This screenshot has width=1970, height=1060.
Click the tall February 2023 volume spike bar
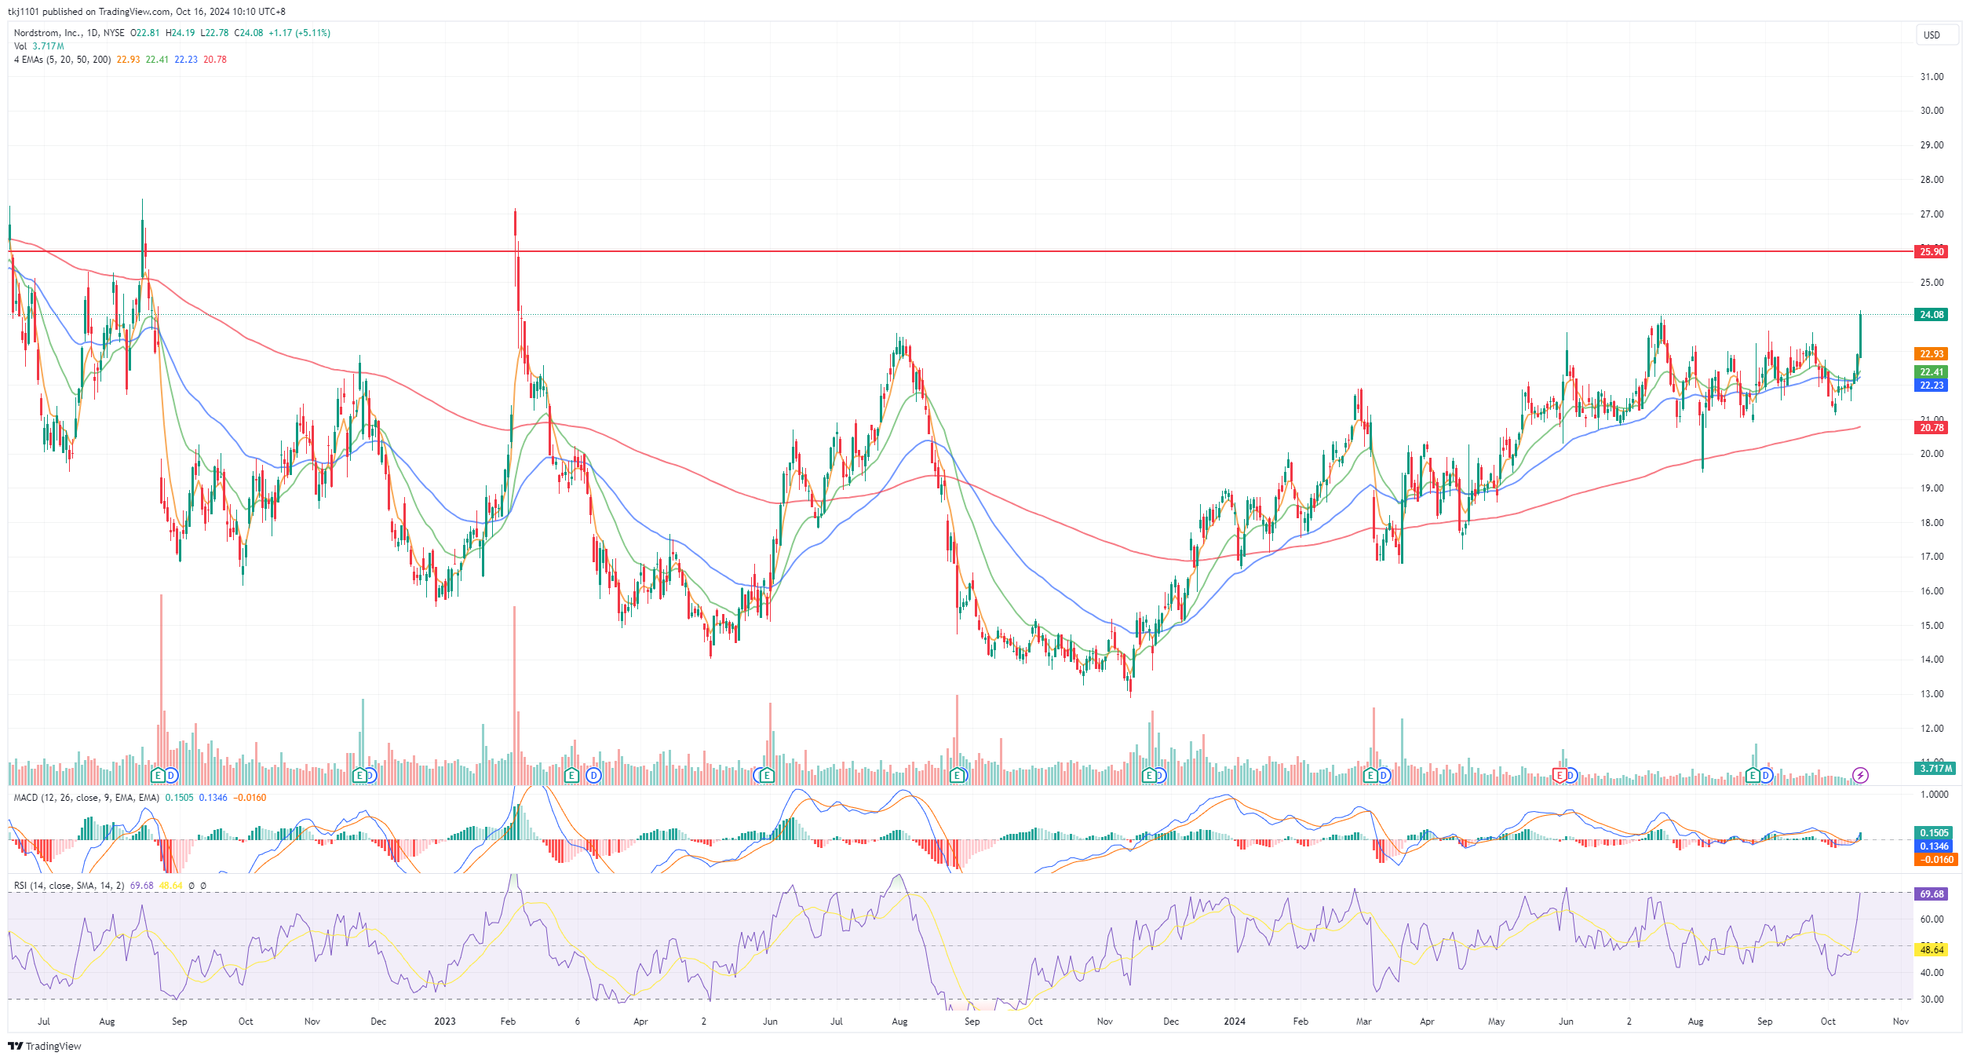click(515, 696)
